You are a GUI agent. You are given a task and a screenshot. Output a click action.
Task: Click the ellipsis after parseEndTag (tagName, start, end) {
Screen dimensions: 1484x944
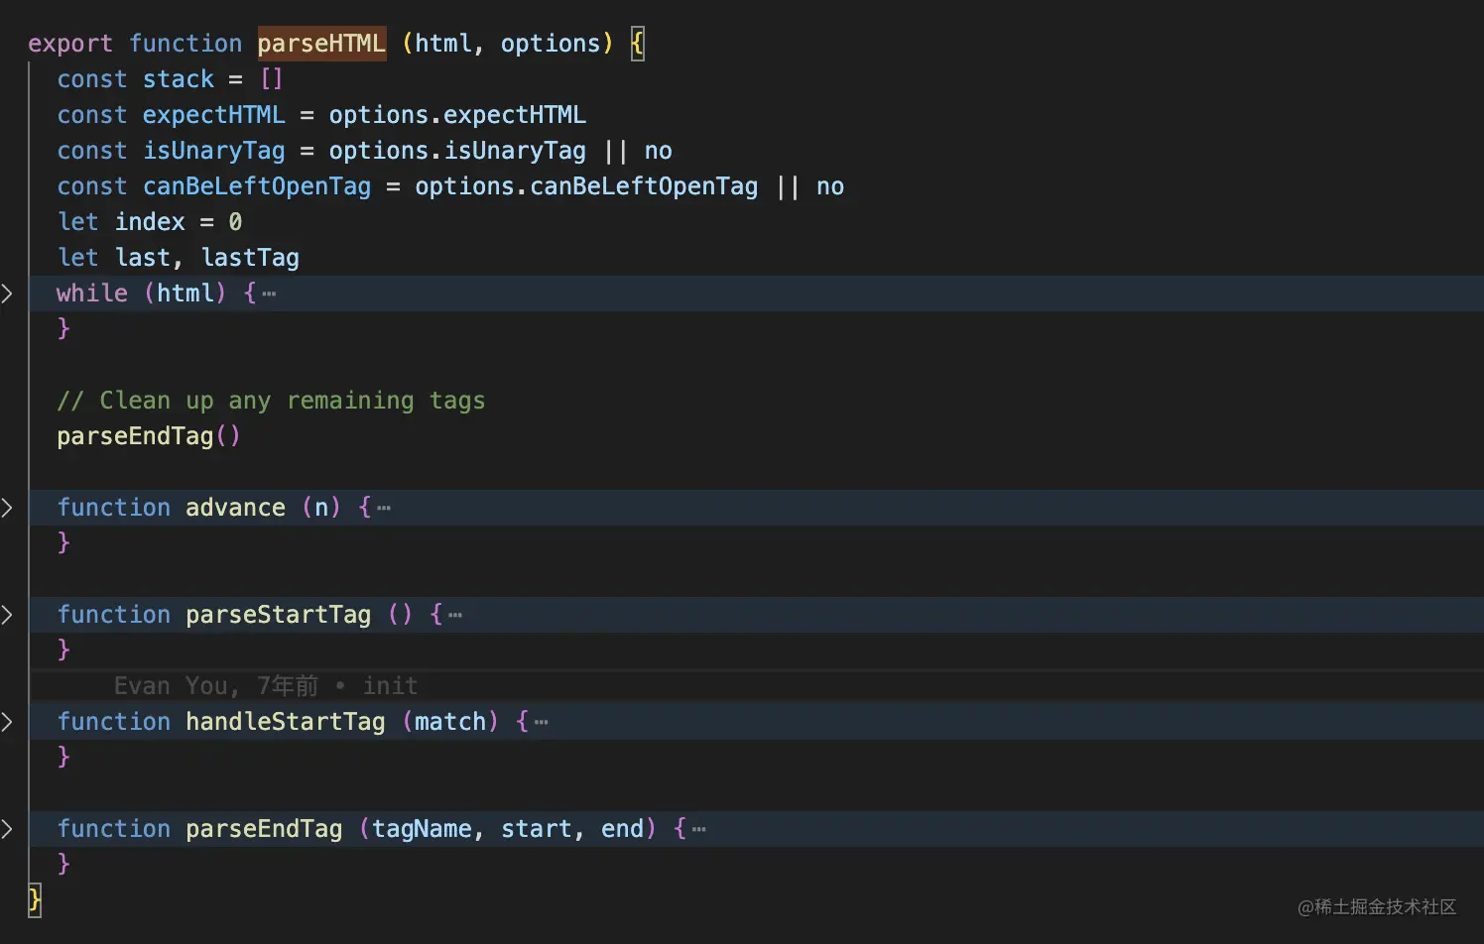click(699, 830)
